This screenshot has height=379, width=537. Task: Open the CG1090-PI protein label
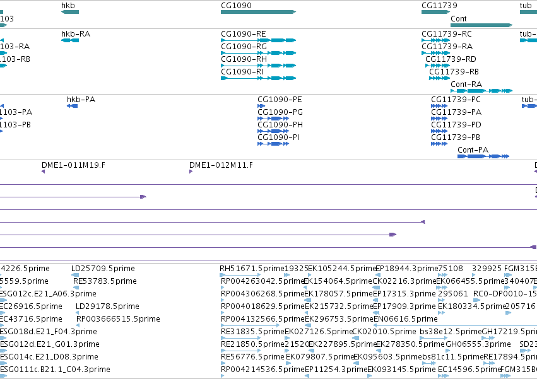point(278,137)
